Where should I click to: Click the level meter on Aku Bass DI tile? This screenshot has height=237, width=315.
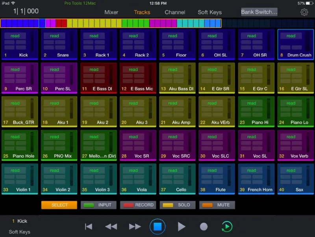coord(189,75)
